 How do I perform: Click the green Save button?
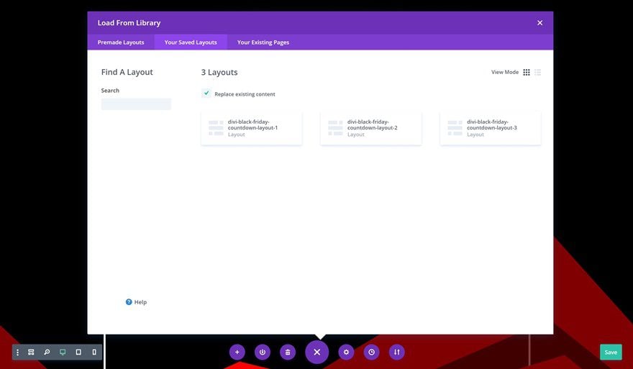click(x=611, y=352)
